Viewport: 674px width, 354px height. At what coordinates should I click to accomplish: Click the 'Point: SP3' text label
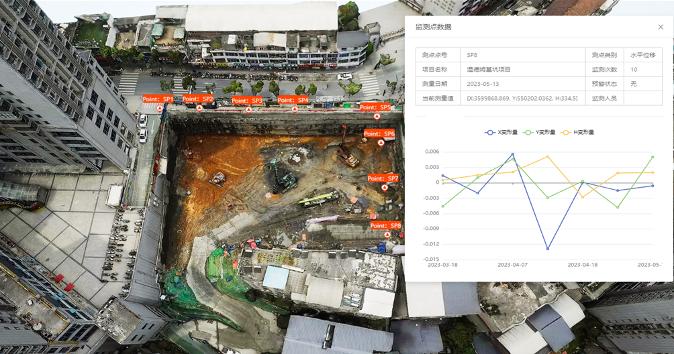click(x=248, y=101)
